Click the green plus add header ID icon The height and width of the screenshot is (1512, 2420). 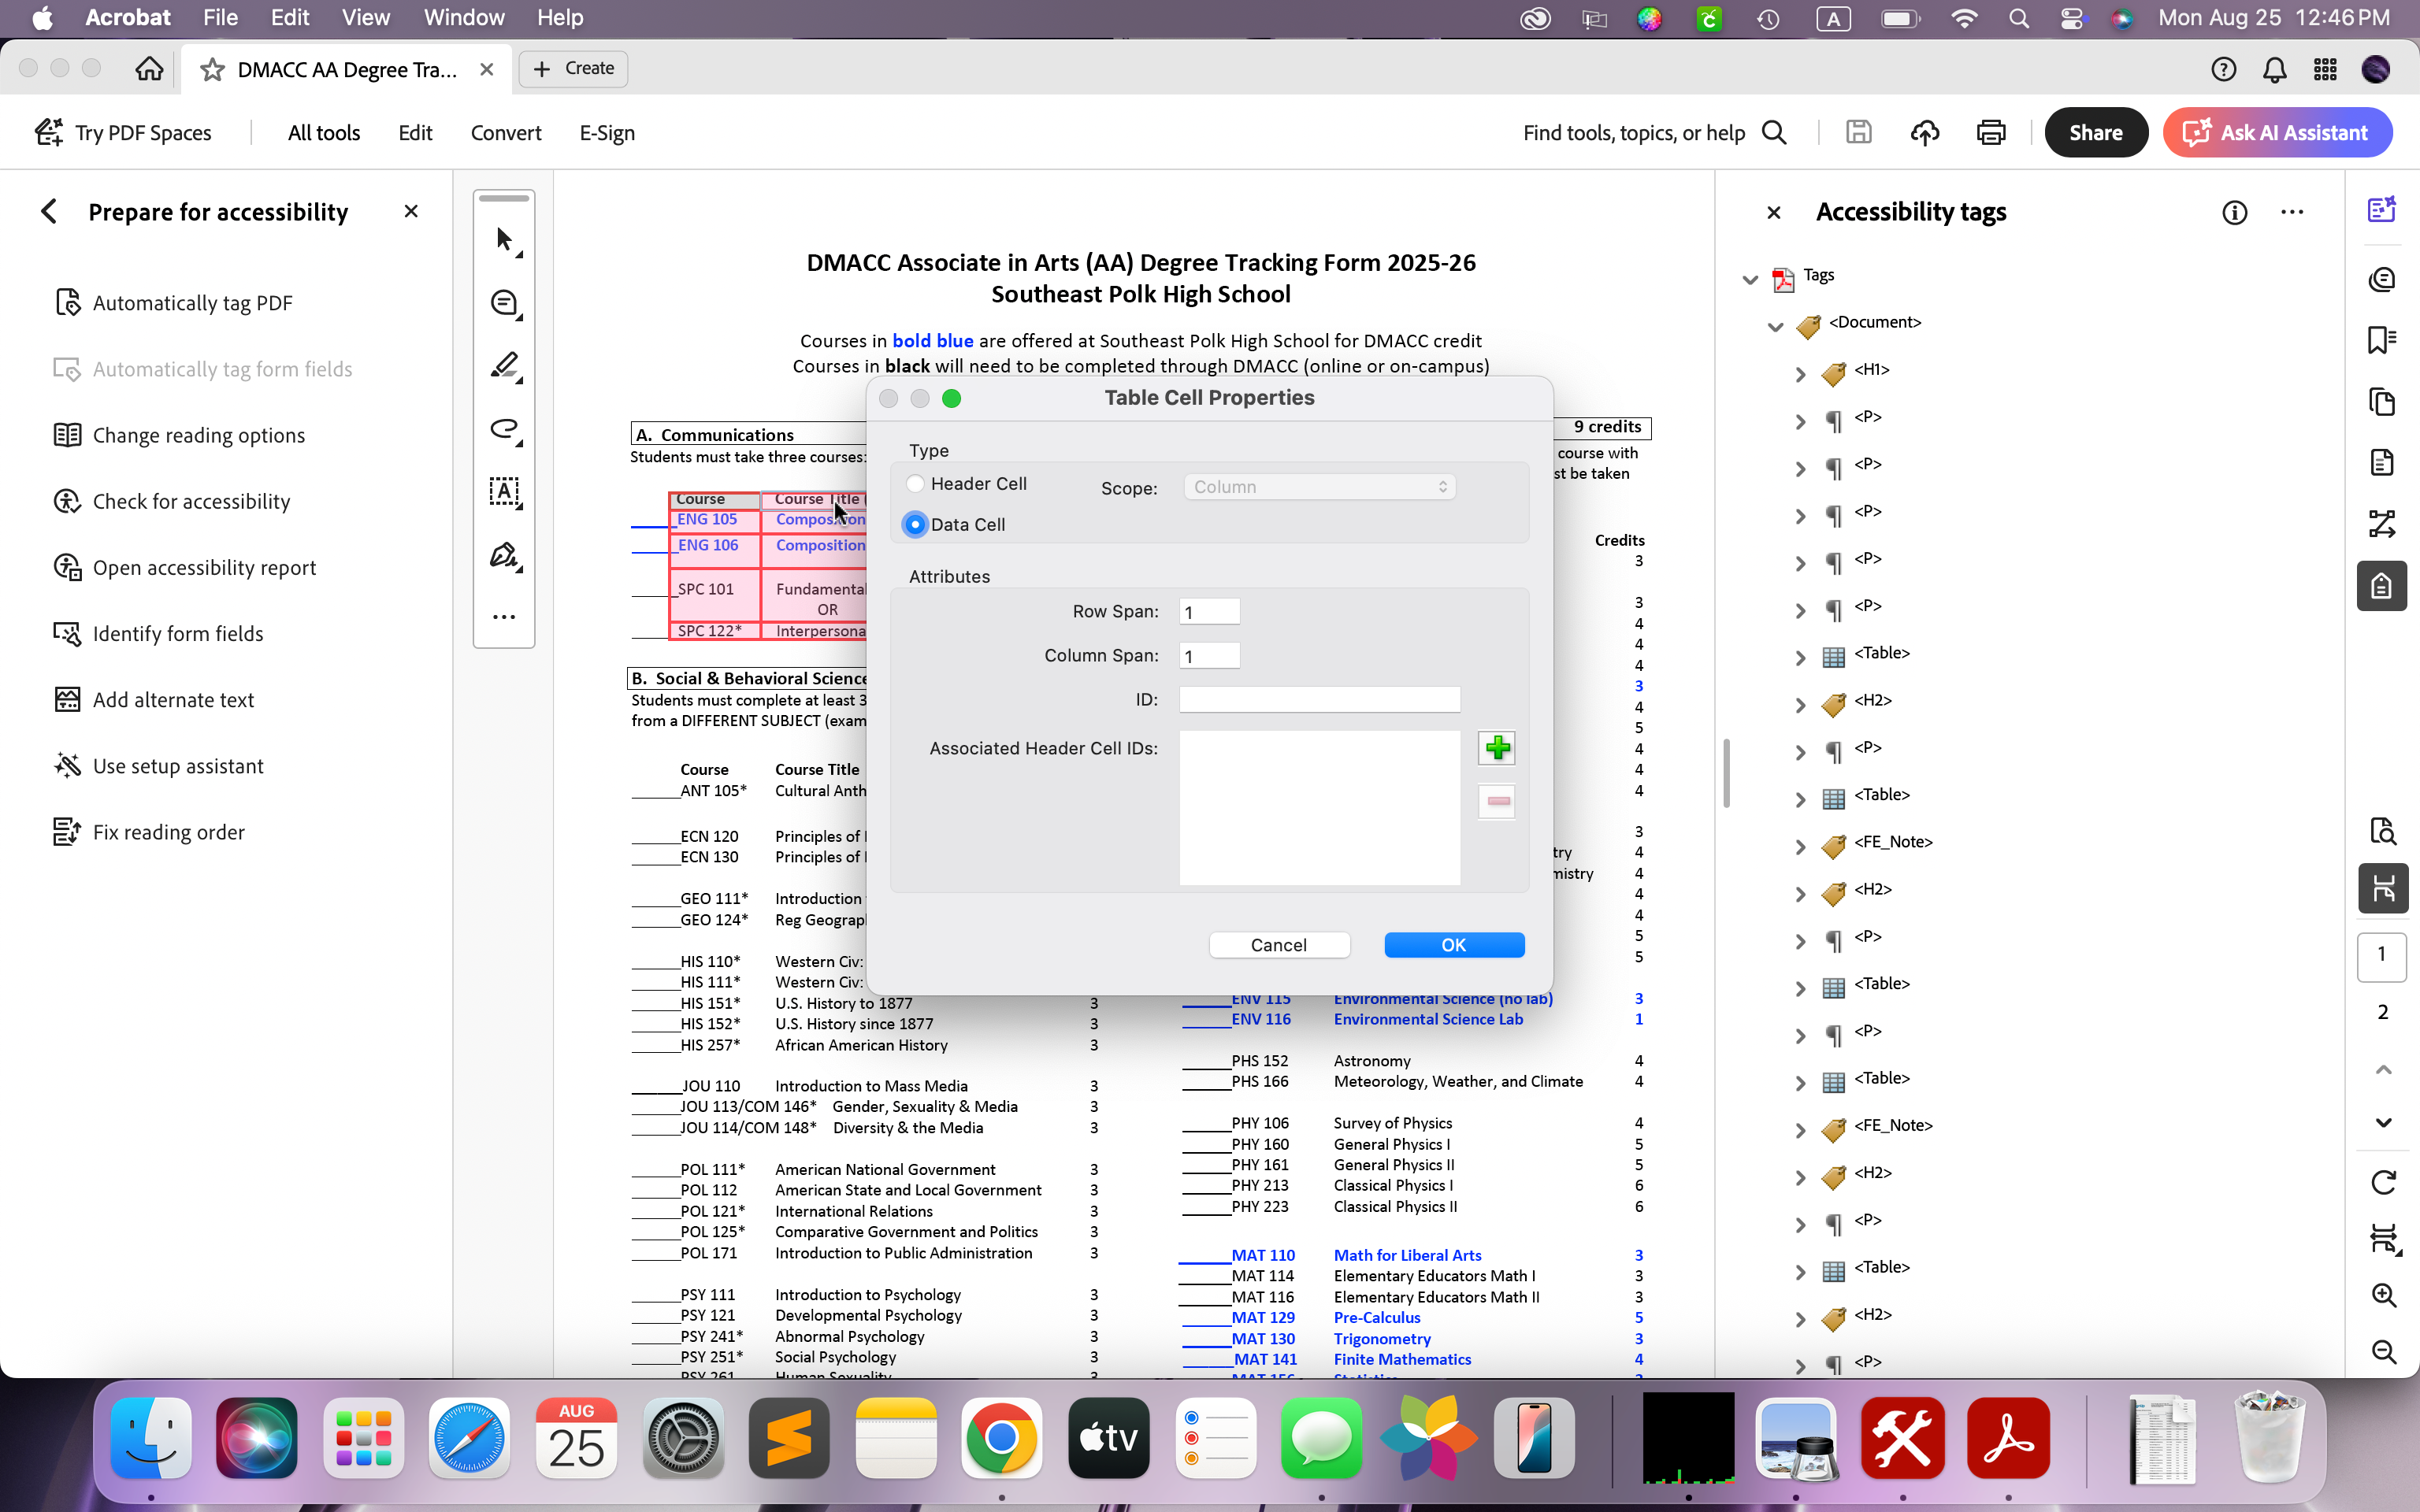(x=1497, y=748)
